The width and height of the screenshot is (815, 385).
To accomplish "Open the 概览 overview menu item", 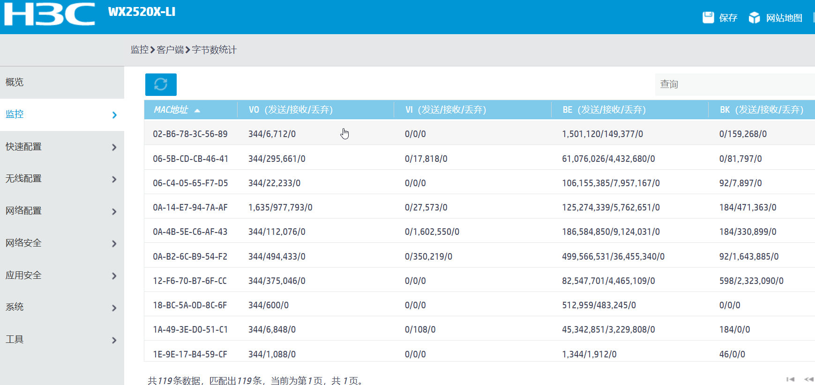I will click(x=15, y=82).
